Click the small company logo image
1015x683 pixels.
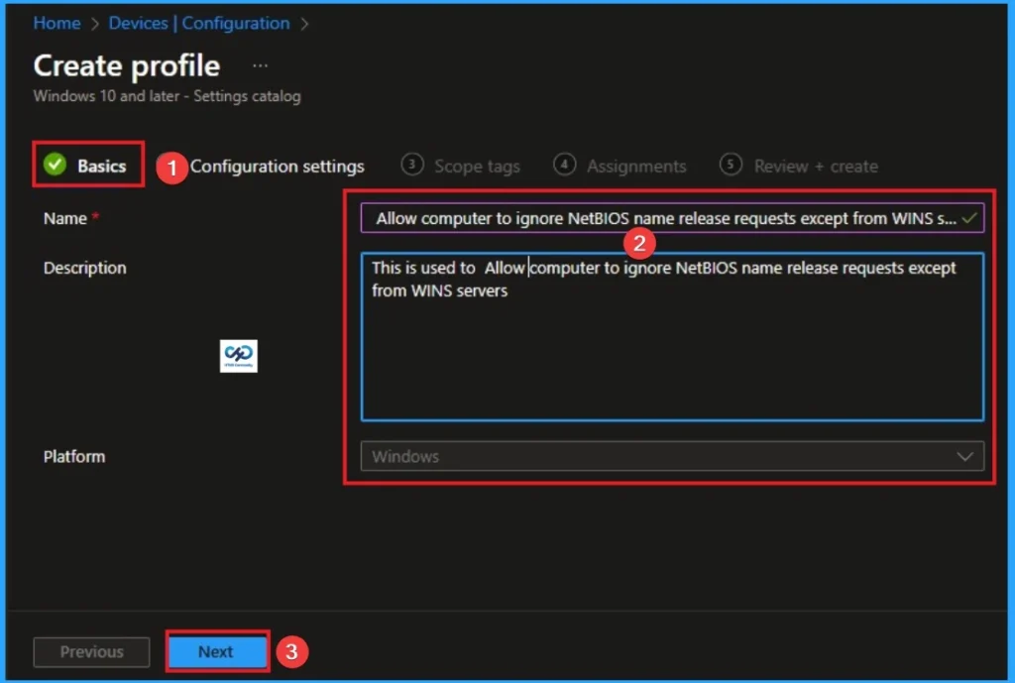238,355
